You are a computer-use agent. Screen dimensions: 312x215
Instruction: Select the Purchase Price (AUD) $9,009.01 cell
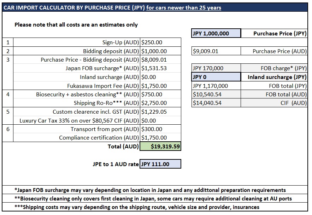point(216,51)
